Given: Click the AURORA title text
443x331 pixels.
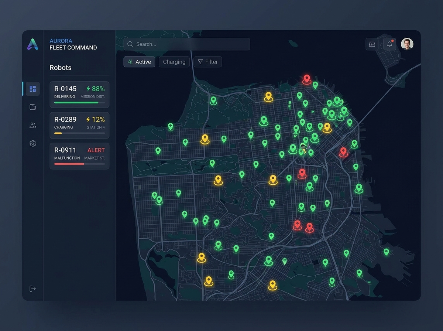Looking at the screenshot, I should (61, 41).
